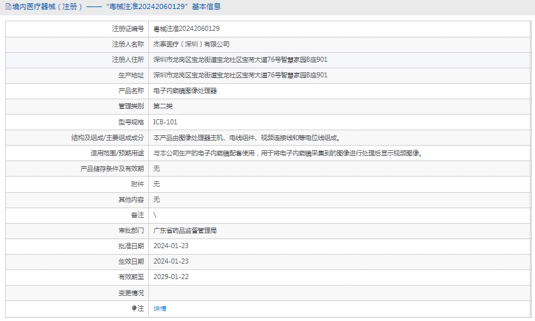This screenshot has height=321, width=535.
Task: Click the 生效日期 value 2024-01-23
Action: [171, 261]
